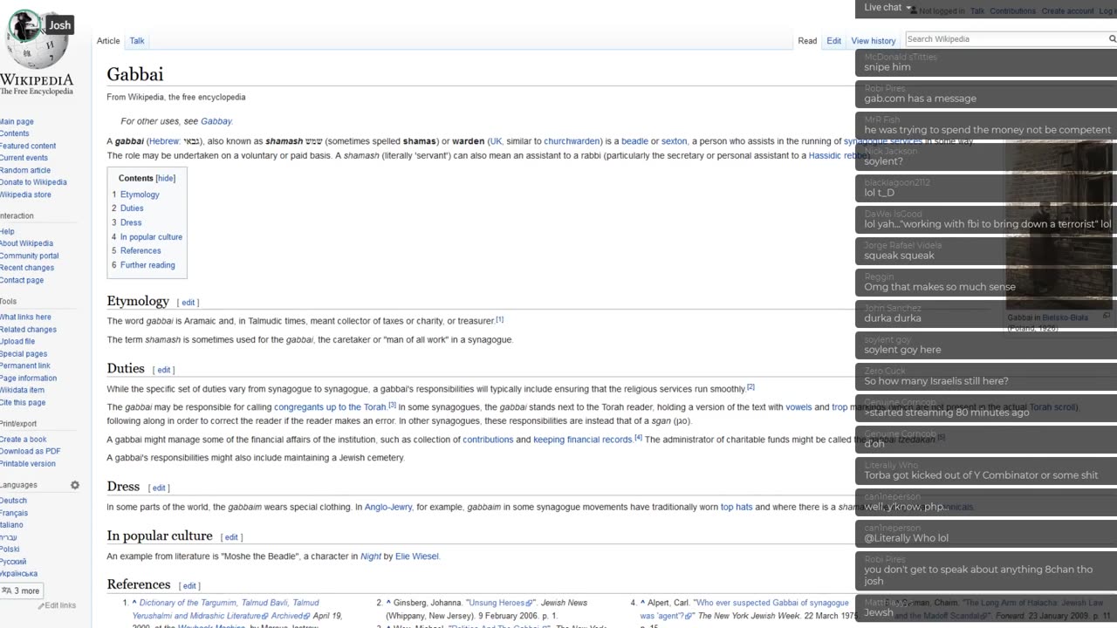
Task: Select the Read tab
Action: pyautogui.click(x=807, y=41)
